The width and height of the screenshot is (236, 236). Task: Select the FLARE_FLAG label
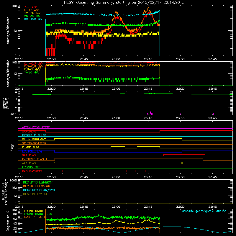[31, 147]
